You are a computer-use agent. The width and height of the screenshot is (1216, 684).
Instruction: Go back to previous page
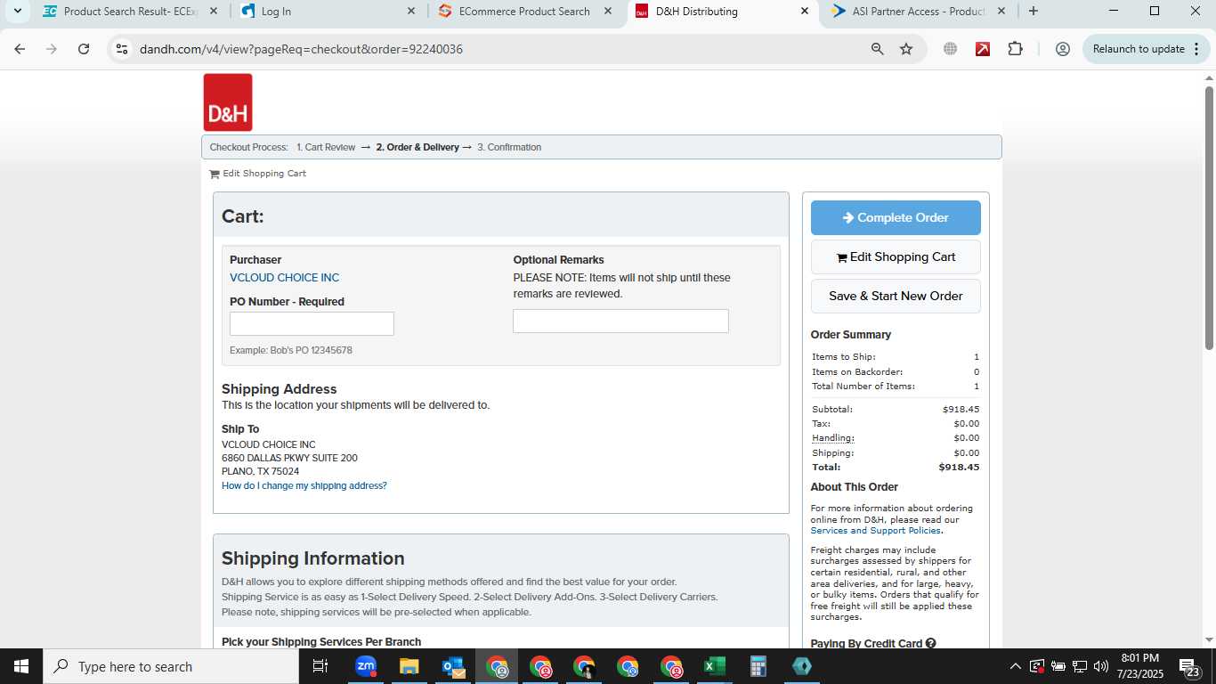(20, 49)
